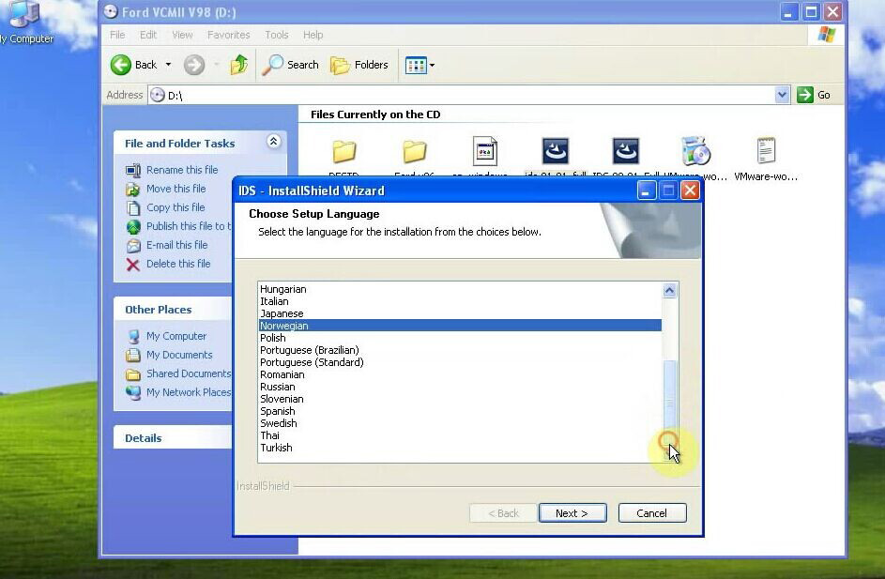Open the Back history dropdown arrow
Image resolution: width=885 pixels, height=579 pixels.
tap(168, 65)
